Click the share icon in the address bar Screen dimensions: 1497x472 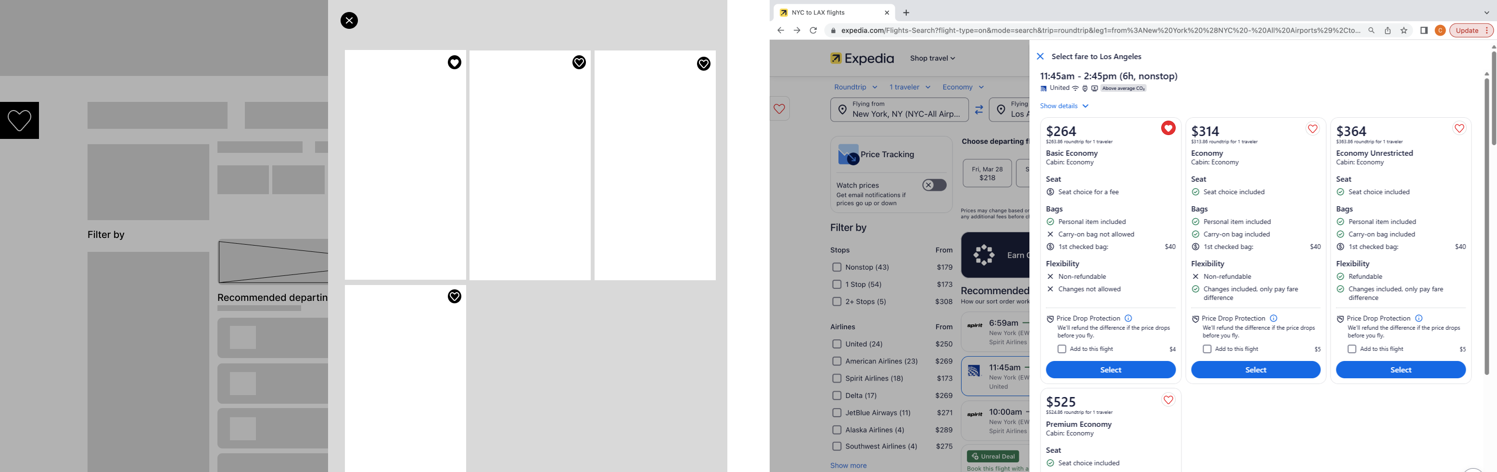(x=1387, y=30)
